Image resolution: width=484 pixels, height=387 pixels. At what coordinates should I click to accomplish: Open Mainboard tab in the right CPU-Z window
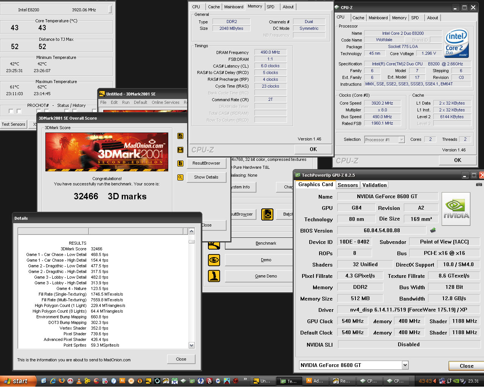coord(378,18)
